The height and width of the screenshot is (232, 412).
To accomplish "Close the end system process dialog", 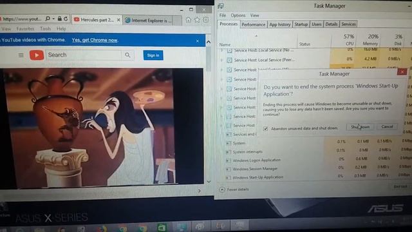I will click(402, 72).
